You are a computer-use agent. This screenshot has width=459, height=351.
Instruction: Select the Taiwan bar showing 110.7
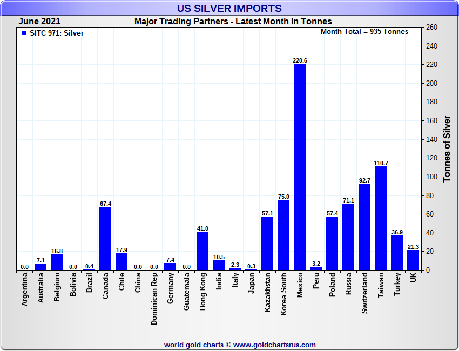coord(381,218)
